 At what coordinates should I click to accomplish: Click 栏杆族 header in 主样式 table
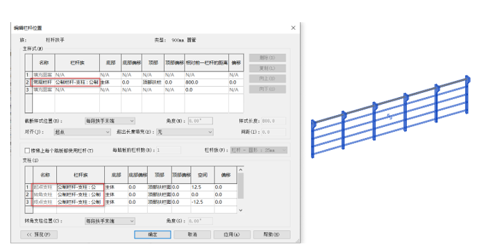77,63
